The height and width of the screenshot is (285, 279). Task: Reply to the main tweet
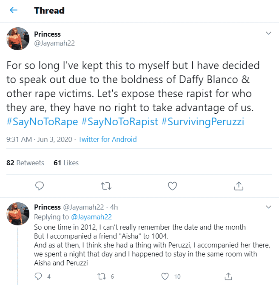tap(40, 186)
